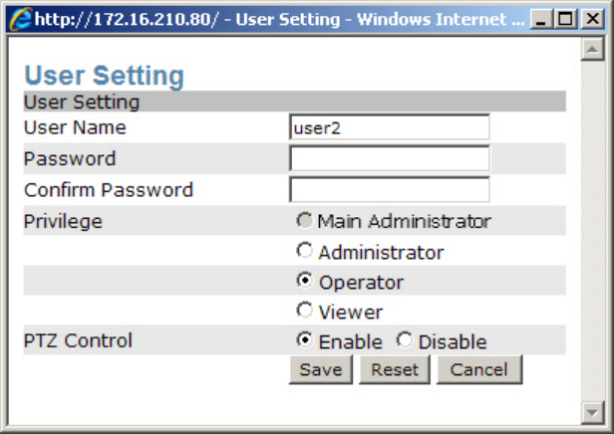Select the Operator privilege radio button
This screenshot has height=434, width=614.
point(305,281)
